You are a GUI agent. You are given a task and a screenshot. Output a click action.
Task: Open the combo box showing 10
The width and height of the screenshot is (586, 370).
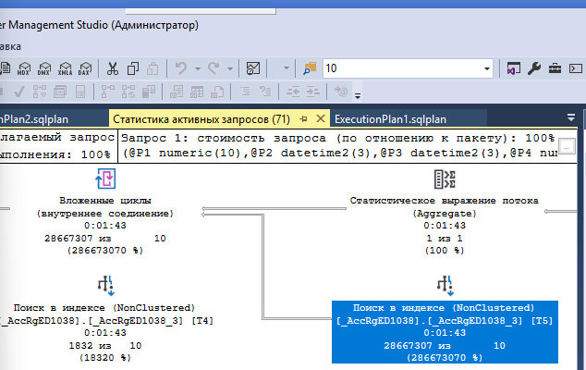pyautogui.click(x=407, y=68)
